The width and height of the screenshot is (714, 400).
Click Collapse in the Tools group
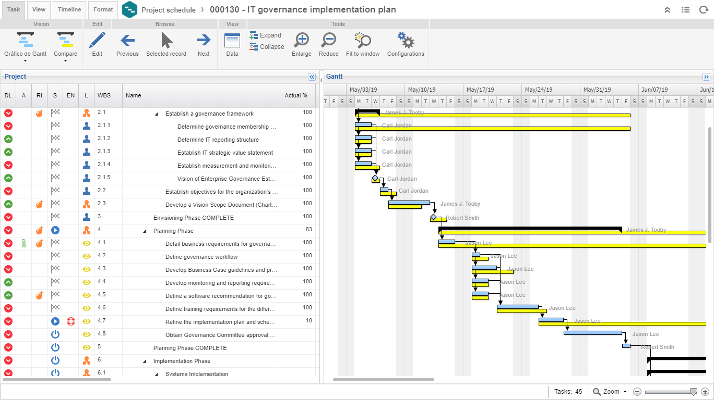coord(267,47)
